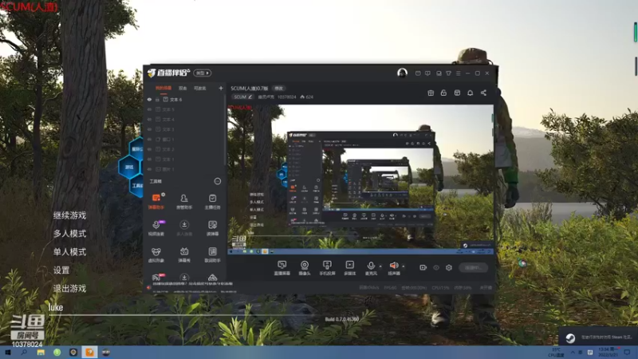Open streaming settings gear icon
The width and height of the screenshot is (638, 359).
pyautogui.click(x=449, y=267)
